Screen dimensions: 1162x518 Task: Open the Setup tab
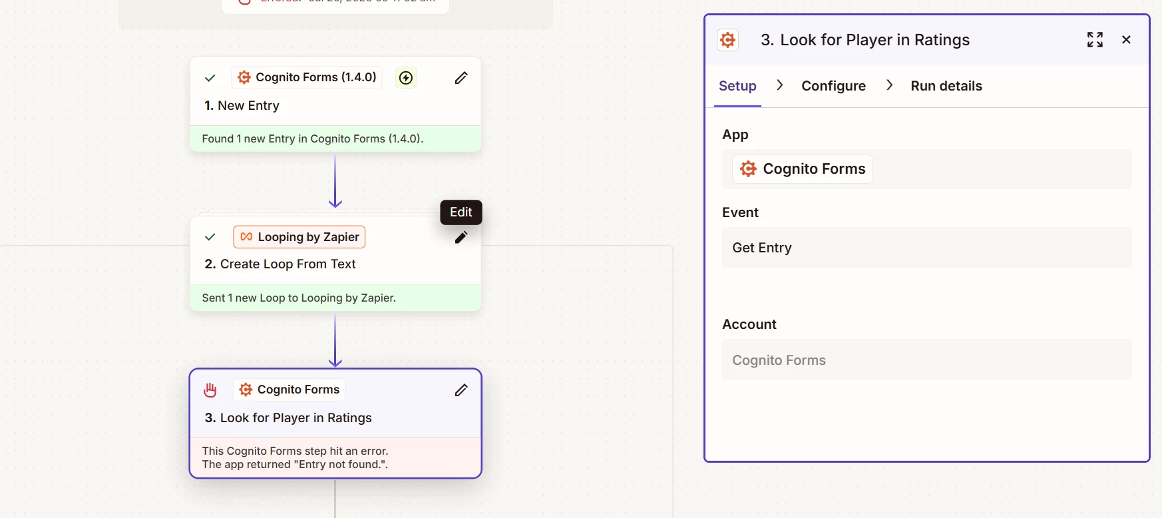pos(737,86)
